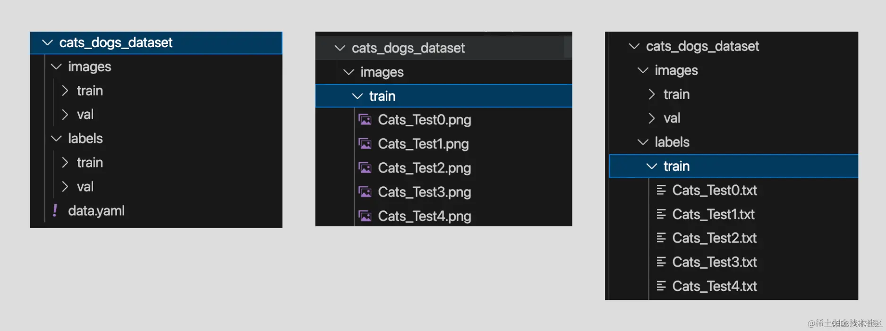
Task: Collapse the labels folder above the txt files
Action: (x=643, y=142)
